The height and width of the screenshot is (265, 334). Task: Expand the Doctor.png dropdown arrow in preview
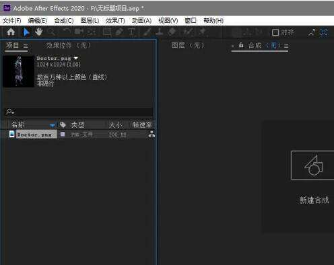tap(76, 59)
